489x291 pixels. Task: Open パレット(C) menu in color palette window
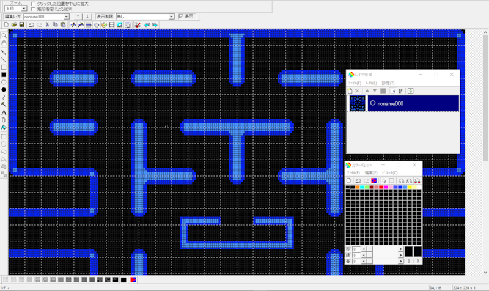click(390, 173)
